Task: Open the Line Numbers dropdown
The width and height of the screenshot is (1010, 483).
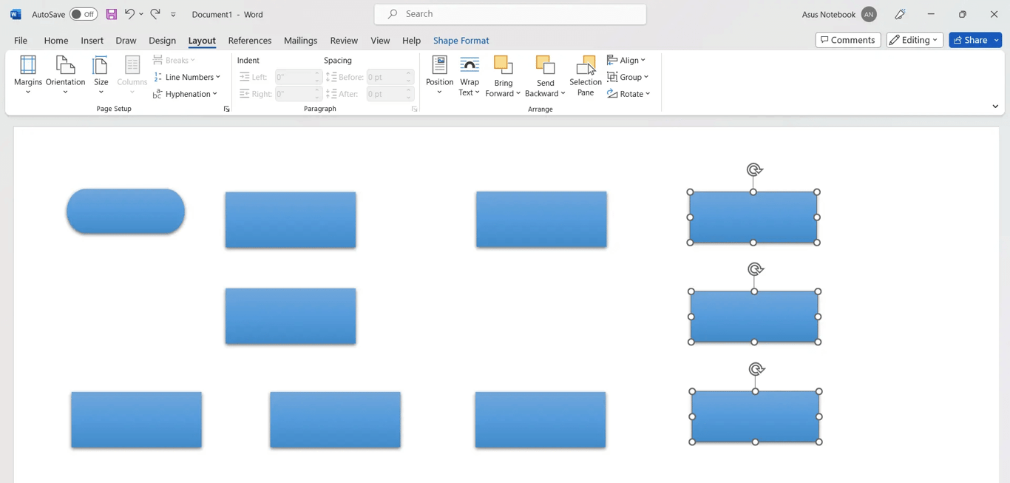Action: tap(187, 77)
